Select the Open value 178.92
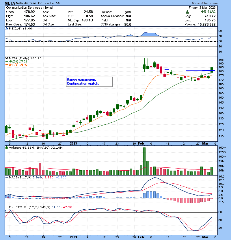Viewport: 231px width, 240px height. [x=29, y=12]
